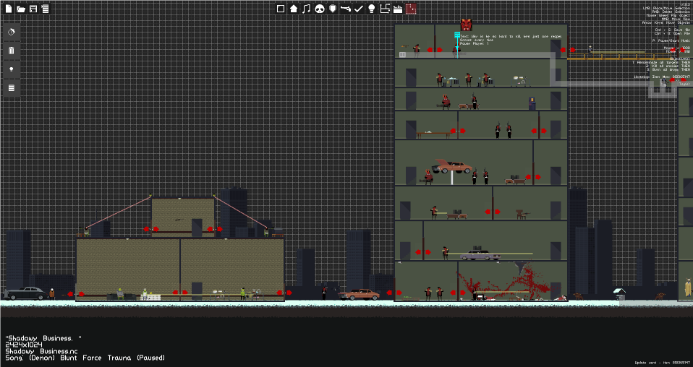This screenshot has height=367, width=693.
Task: Open the mask character selection tool
Action: pyautogui.click(x=320, y=9)
